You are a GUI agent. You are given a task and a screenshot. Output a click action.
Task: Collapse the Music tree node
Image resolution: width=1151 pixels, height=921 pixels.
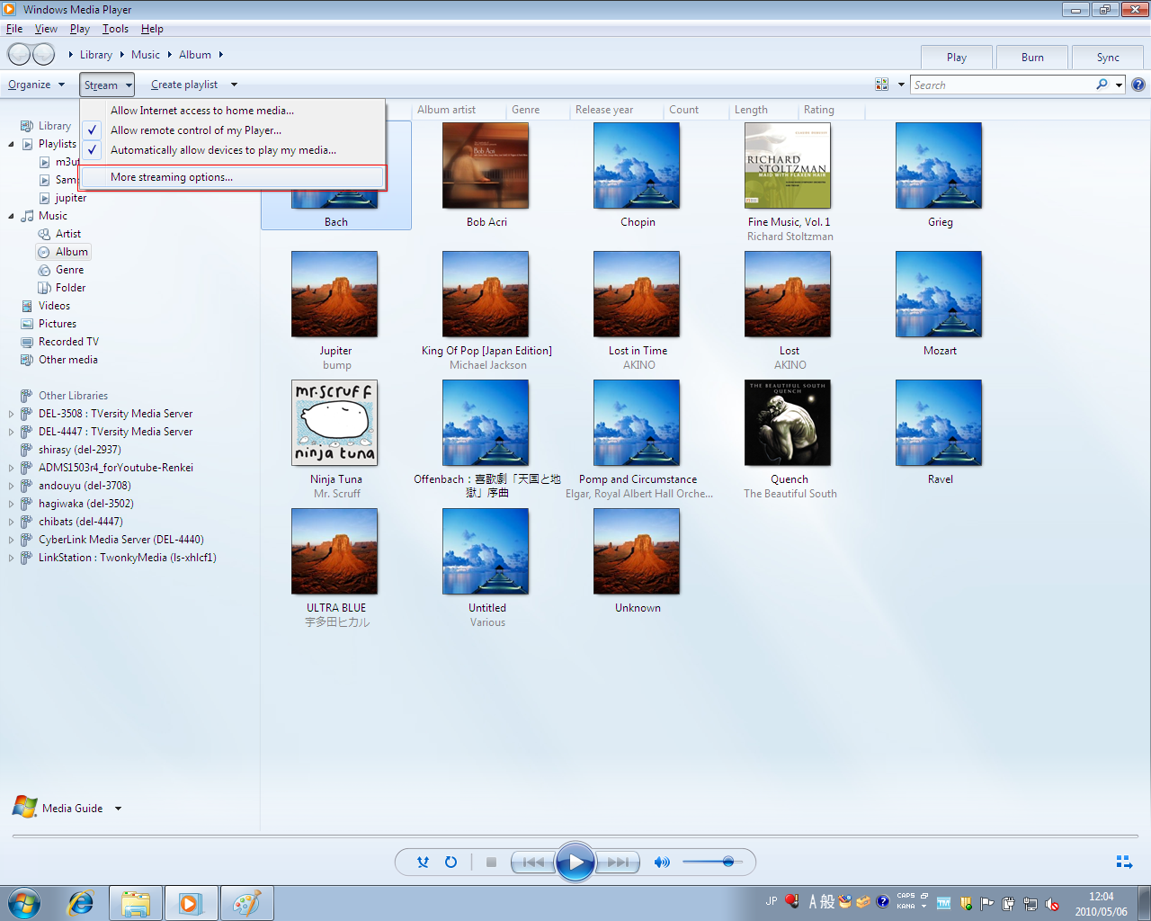click(x=12, y=216)
